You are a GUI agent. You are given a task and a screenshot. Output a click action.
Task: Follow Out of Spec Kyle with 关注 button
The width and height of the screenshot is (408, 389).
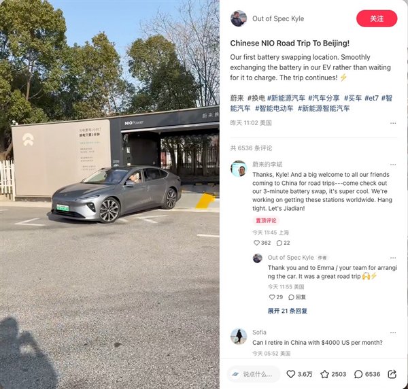click(x=377, y=18)
